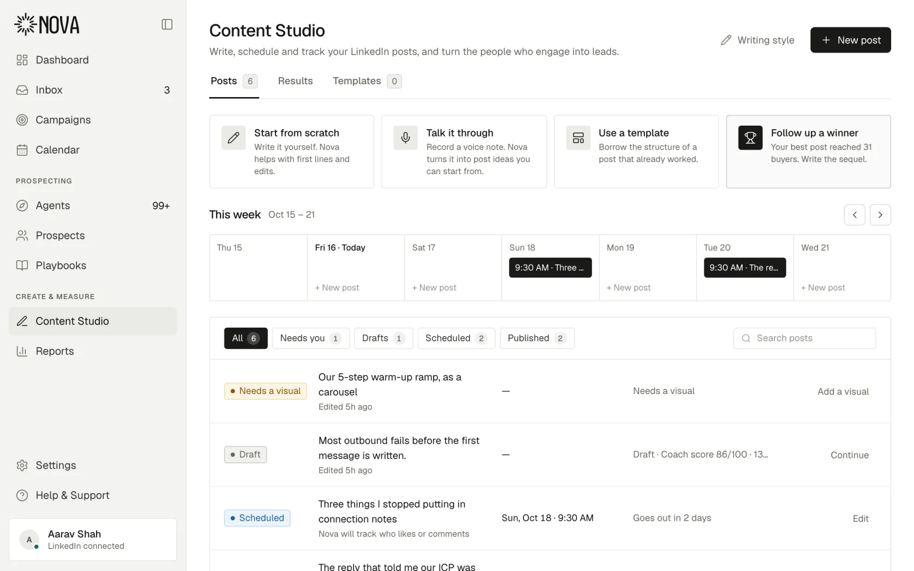Click the Help & Support question icon

[22, 495]
